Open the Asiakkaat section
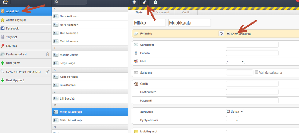This screenshot has height=133, width=299. pyautogui.click(x=26, y=11)
